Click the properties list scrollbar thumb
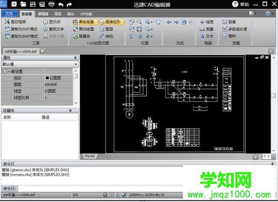 pyautogui.click(x=76, y=76)
